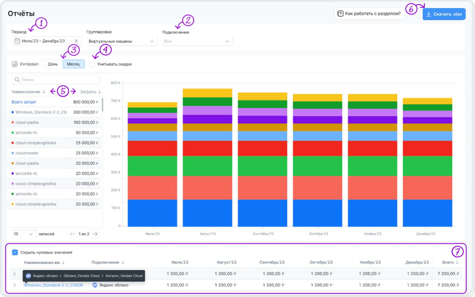The width and height of the screenshot is (475, 297).
Task: Click the calendar icon in the Период field
Action: tap(17, 41)
